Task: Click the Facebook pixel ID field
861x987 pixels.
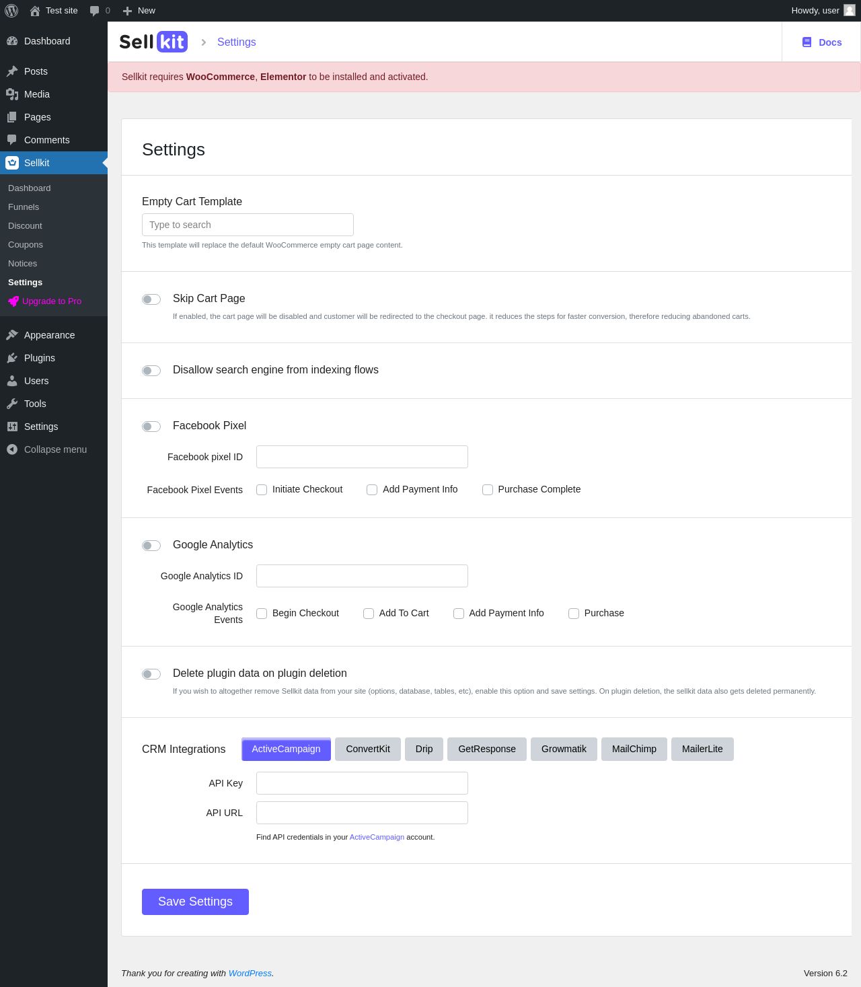Action: pyautogui.click(x=362, y=457)
